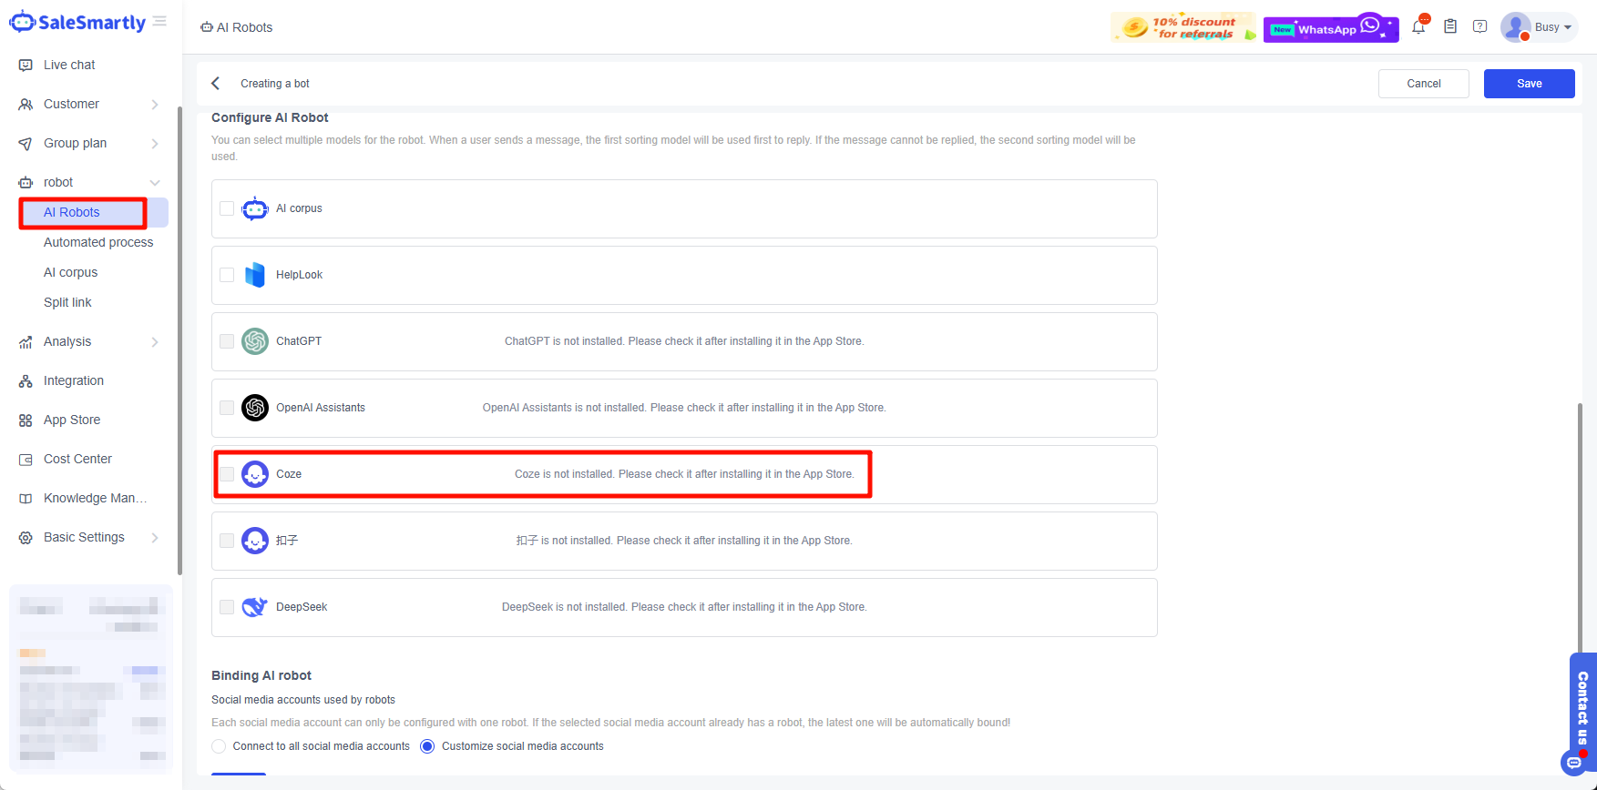This screenshot has height=790, width=1597.
Task: Collapse sidebar using the hamburger icon
Action: tap(159, 21)
